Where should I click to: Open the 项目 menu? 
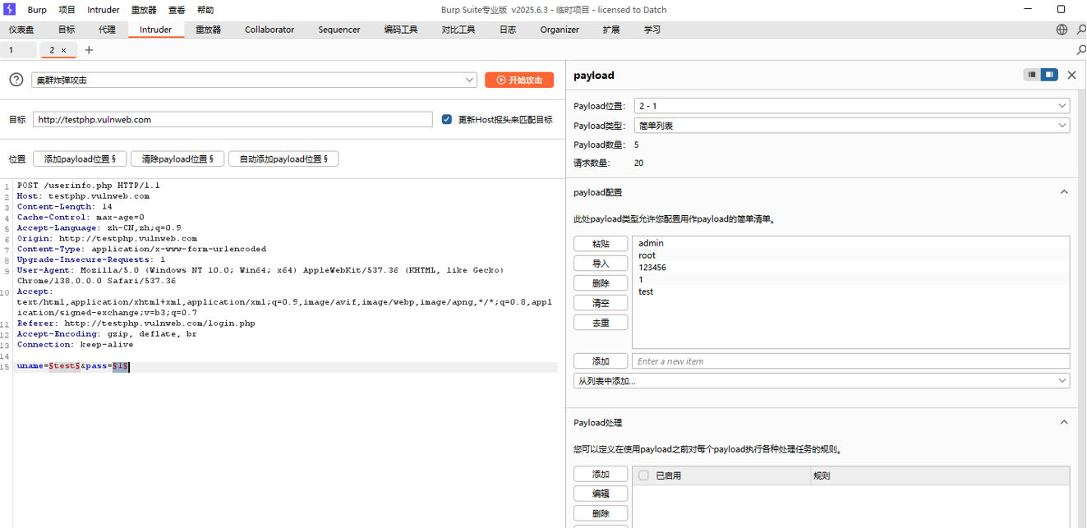[x=67, y=10]
